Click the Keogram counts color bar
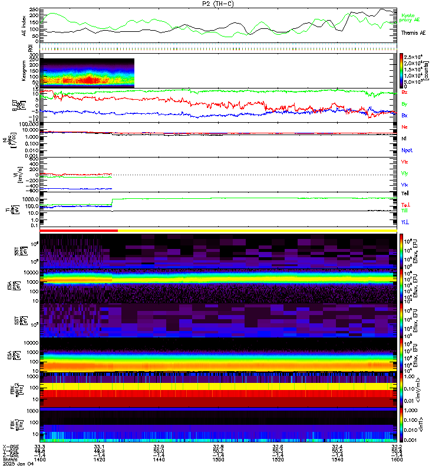Image resolution: width=442 pixels, height=472 pixels. (x=401, y=71)
